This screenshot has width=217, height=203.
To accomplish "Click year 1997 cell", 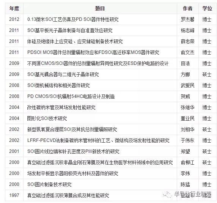I will 14,195.
